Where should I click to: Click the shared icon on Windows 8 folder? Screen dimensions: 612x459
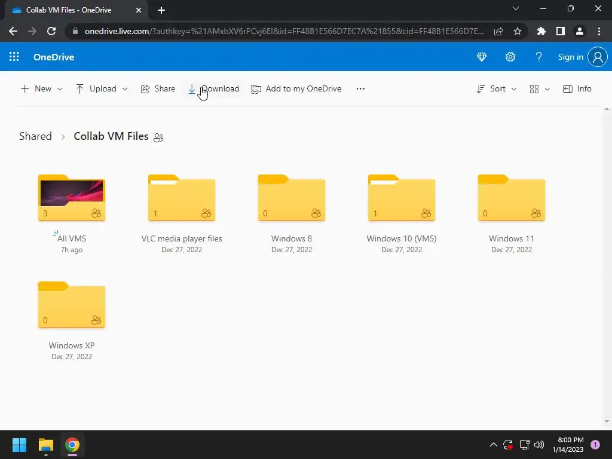(x=316, y=213)
